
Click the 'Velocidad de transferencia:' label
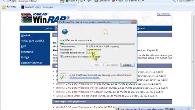[72, 53]
